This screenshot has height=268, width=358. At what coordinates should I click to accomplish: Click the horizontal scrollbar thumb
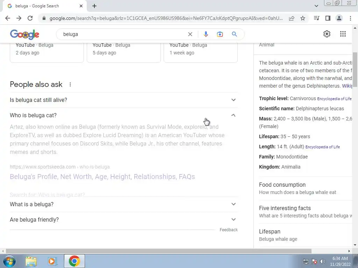coord(158,251)
